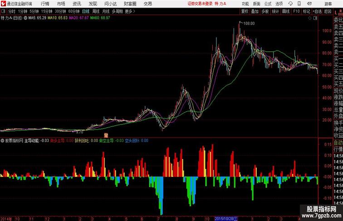Click the 9.70 low price label
This screenshot has width=343, height=221.
tap(79, 132)
